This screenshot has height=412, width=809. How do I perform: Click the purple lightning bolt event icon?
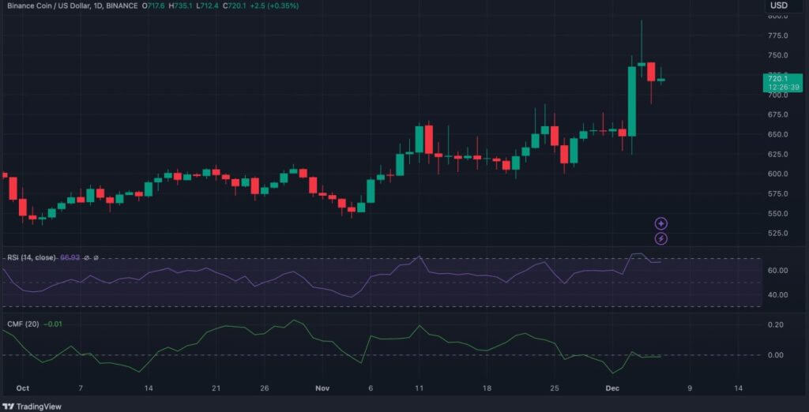(661, 238)
